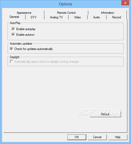Switch to the DTV tab

(35, 17)
